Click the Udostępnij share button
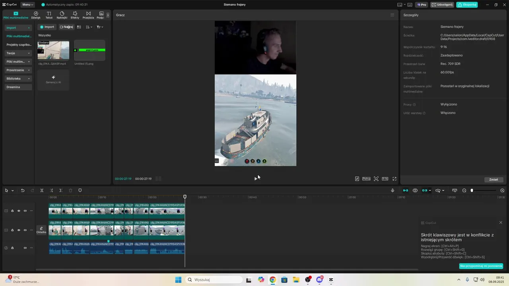The image size is (509, 286). coord(442,5)
